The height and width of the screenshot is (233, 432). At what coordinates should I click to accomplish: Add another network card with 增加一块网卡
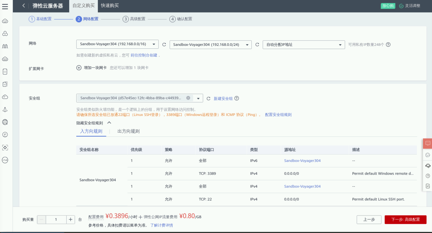coord(91,68)
